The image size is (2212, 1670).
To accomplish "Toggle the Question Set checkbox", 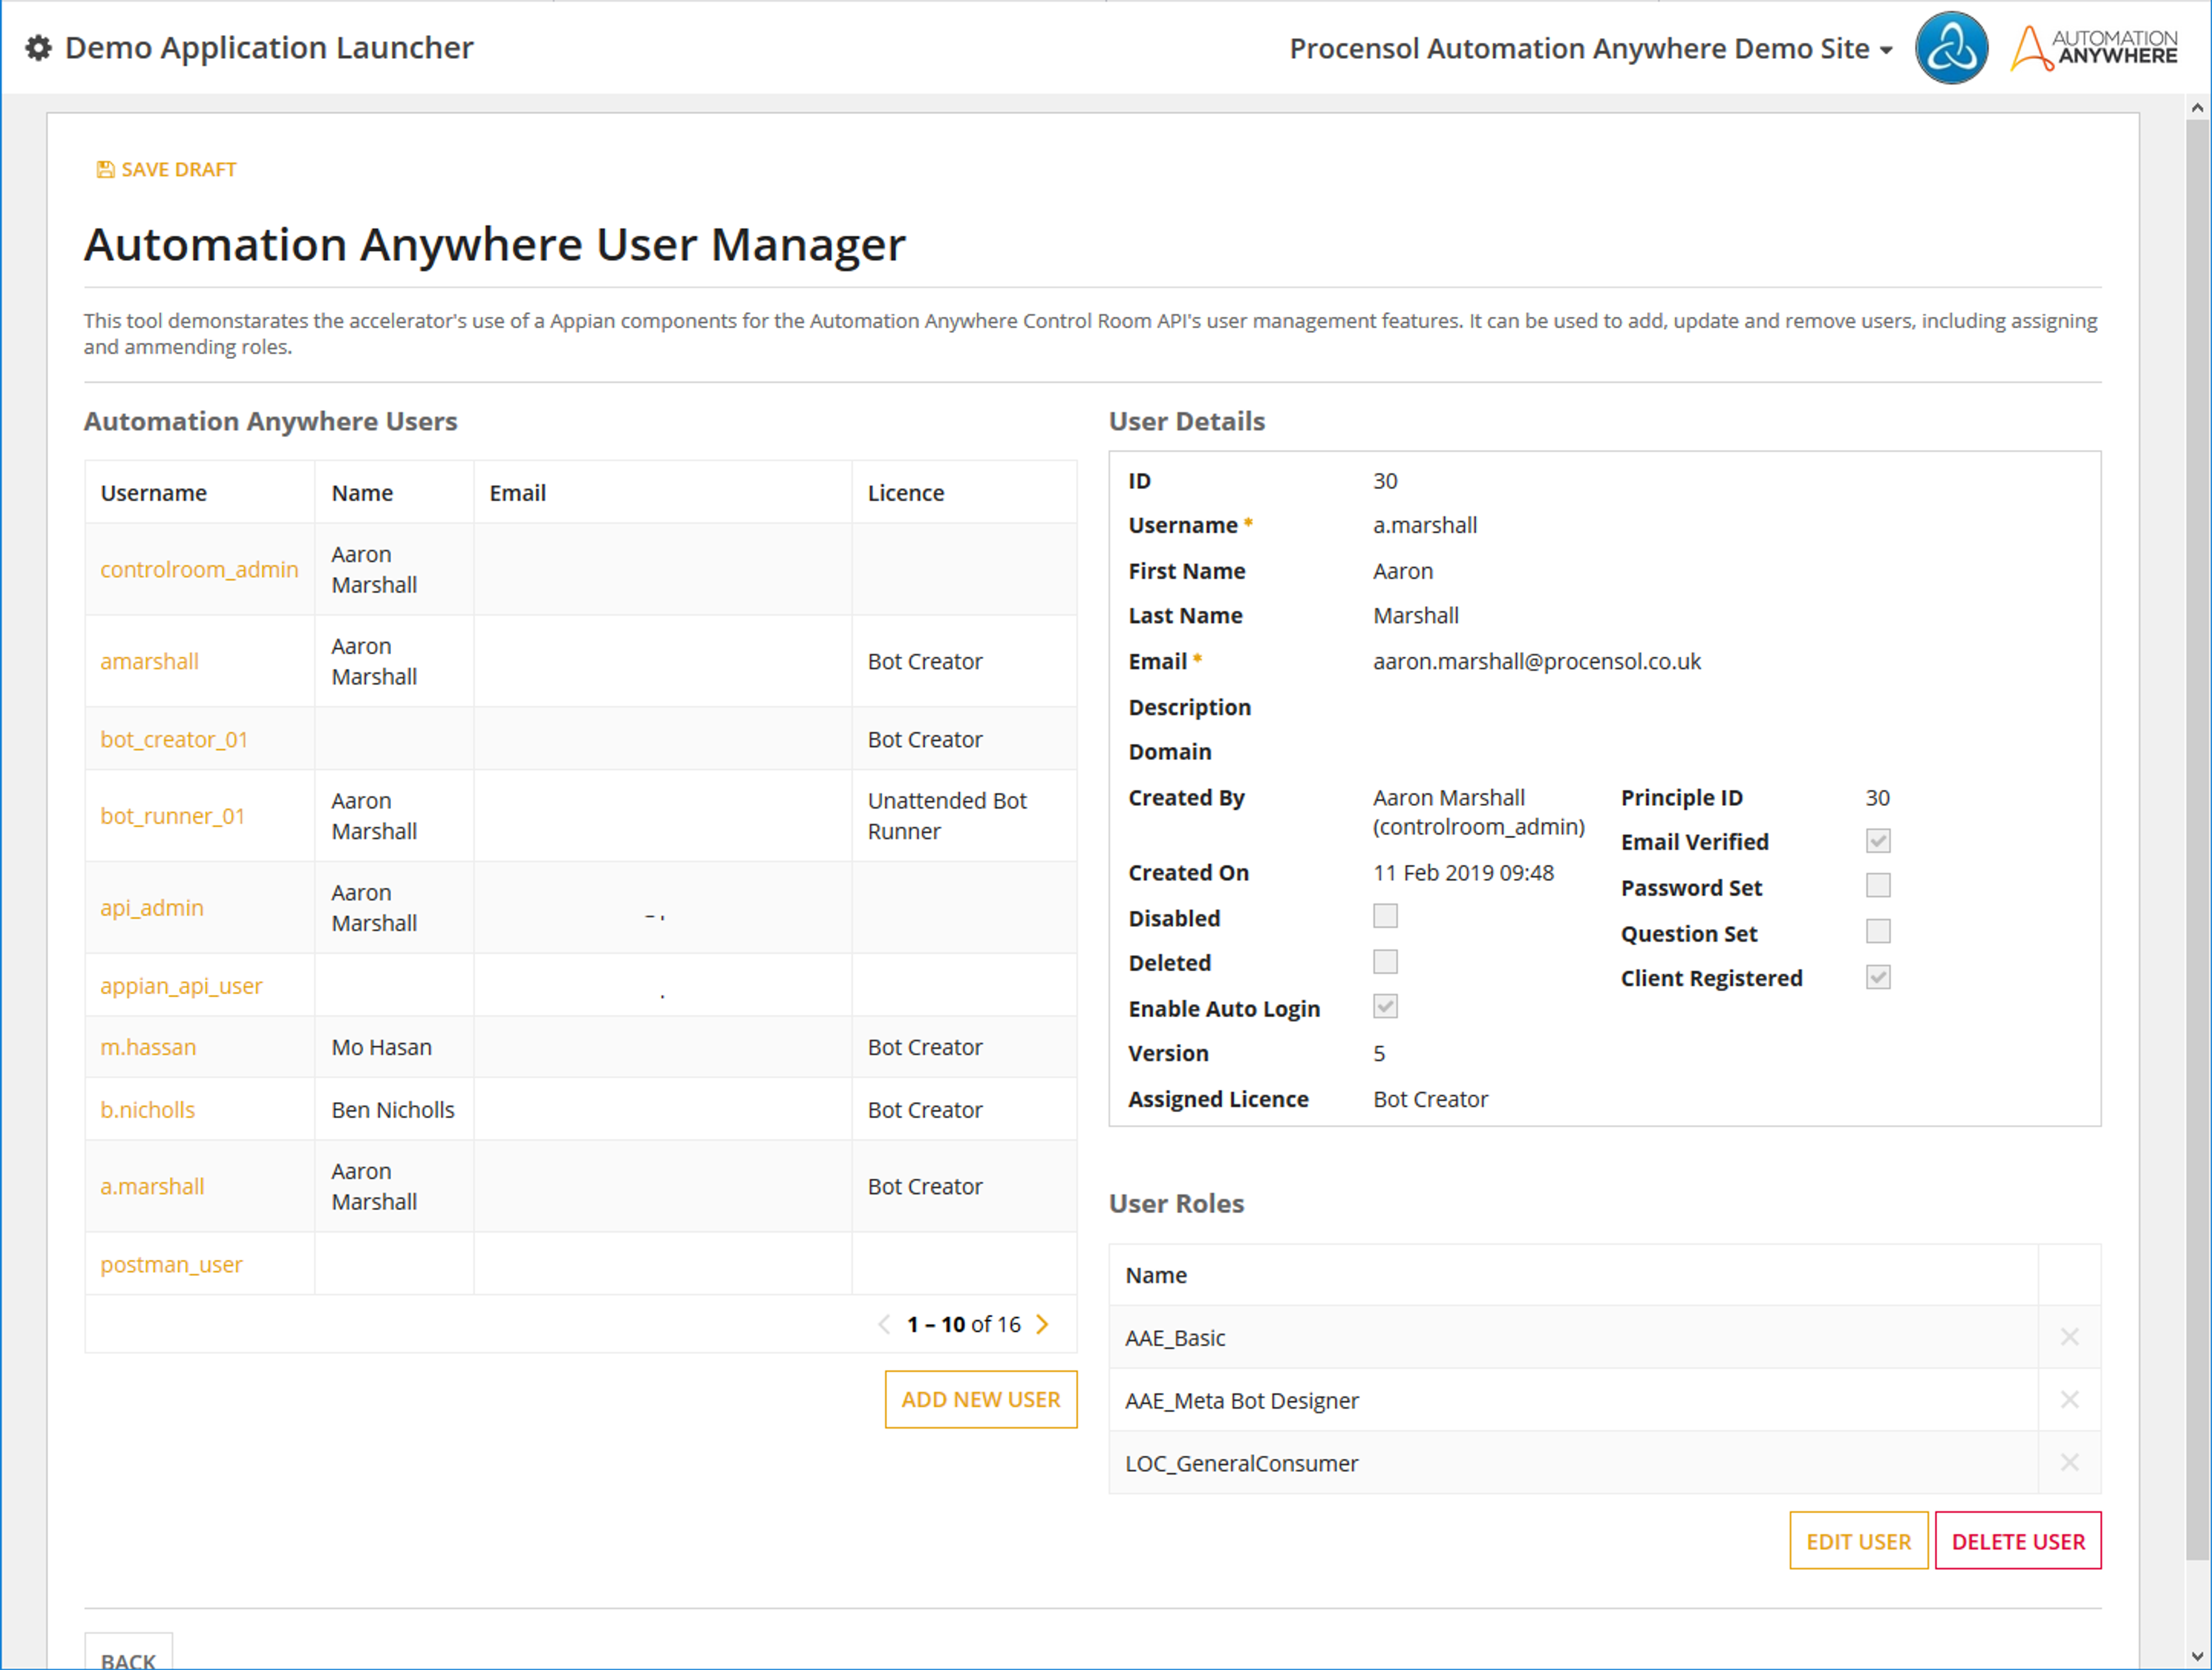I will coord(1878,932).
